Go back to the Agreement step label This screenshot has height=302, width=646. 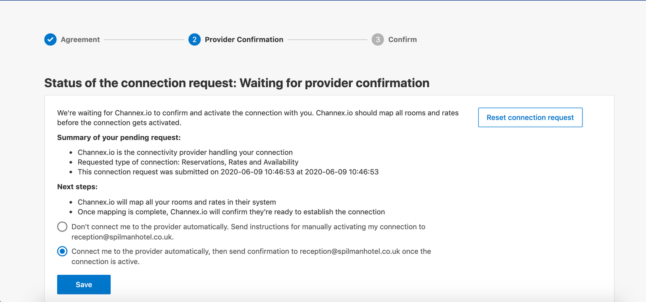point(80,39)
